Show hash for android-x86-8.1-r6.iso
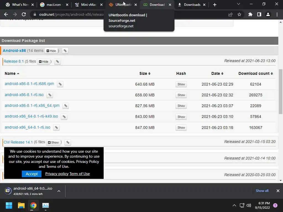The width and height of the screenshot is (283, 212). (181, 95)
